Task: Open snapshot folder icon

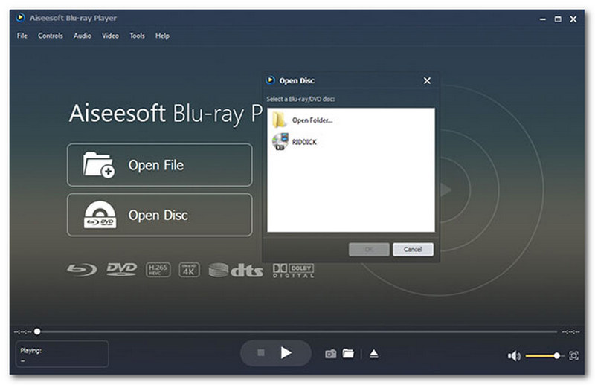Action: 348,353
